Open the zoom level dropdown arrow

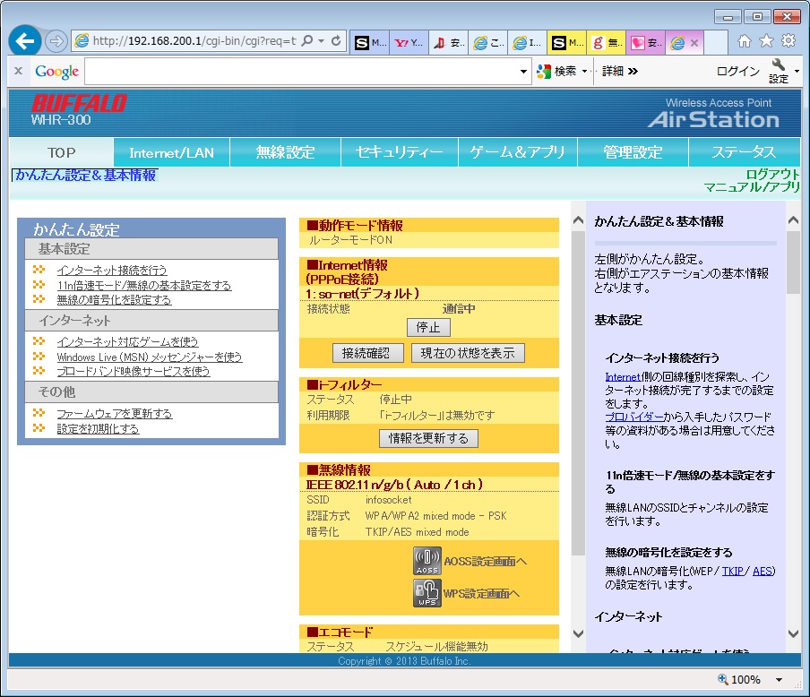[779, 680]
